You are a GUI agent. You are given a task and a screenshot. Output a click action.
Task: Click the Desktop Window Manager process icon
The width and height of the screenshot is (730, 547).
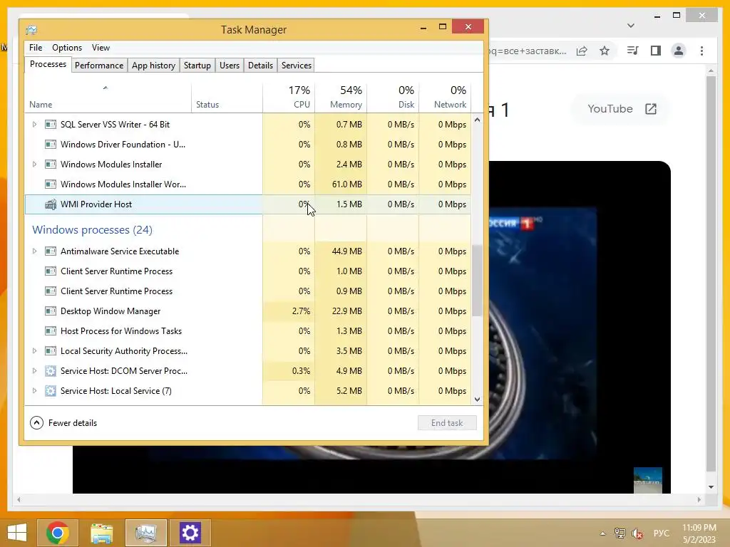point(51,311)
